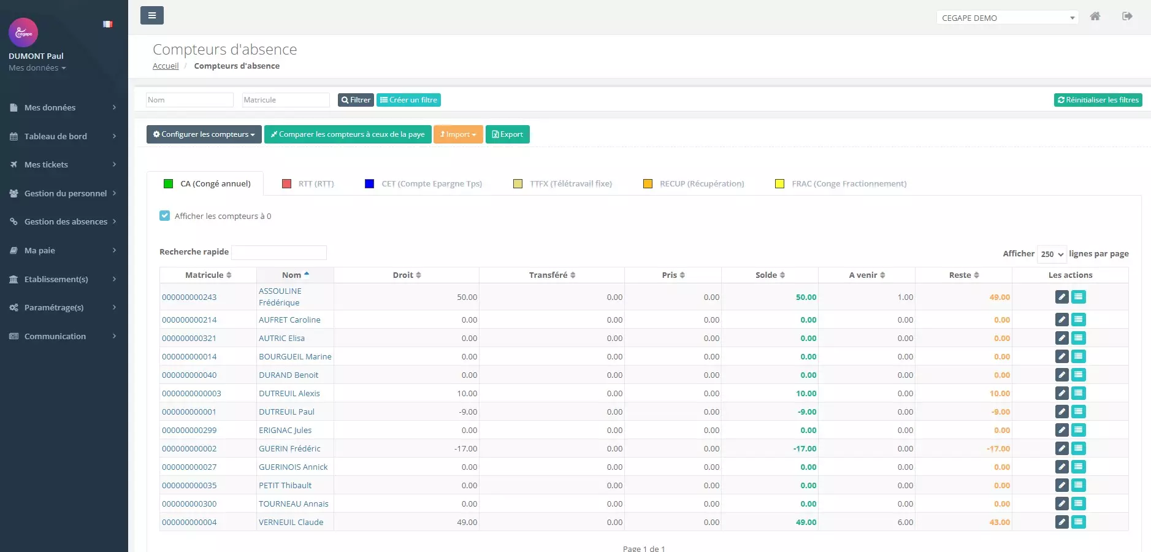This screenshot has height=552, width=1151.
Task: Edit counter for DUTREUIL Paul
Action: (1062, 412)
